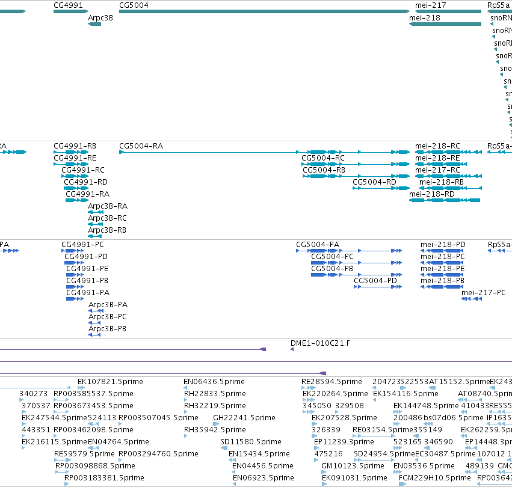The width and height of the screenshot is (512, 487).
Task: Open transcript CG4991-RC
Action: (83, 170)
